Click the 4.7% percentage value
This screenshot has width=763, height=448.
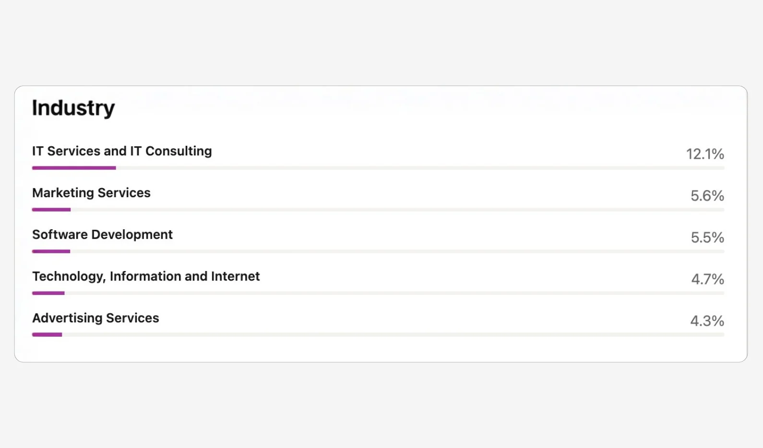pos(707,279)
